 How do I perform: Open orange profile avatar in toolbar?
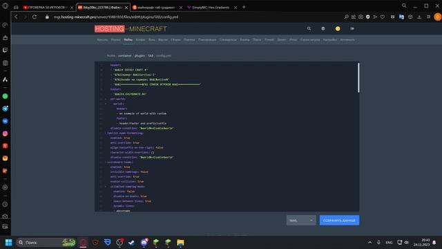[x=437, y=17]
